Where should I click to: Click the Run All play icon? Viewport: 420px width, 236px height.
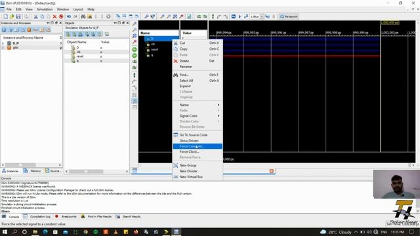pos(240,16)
